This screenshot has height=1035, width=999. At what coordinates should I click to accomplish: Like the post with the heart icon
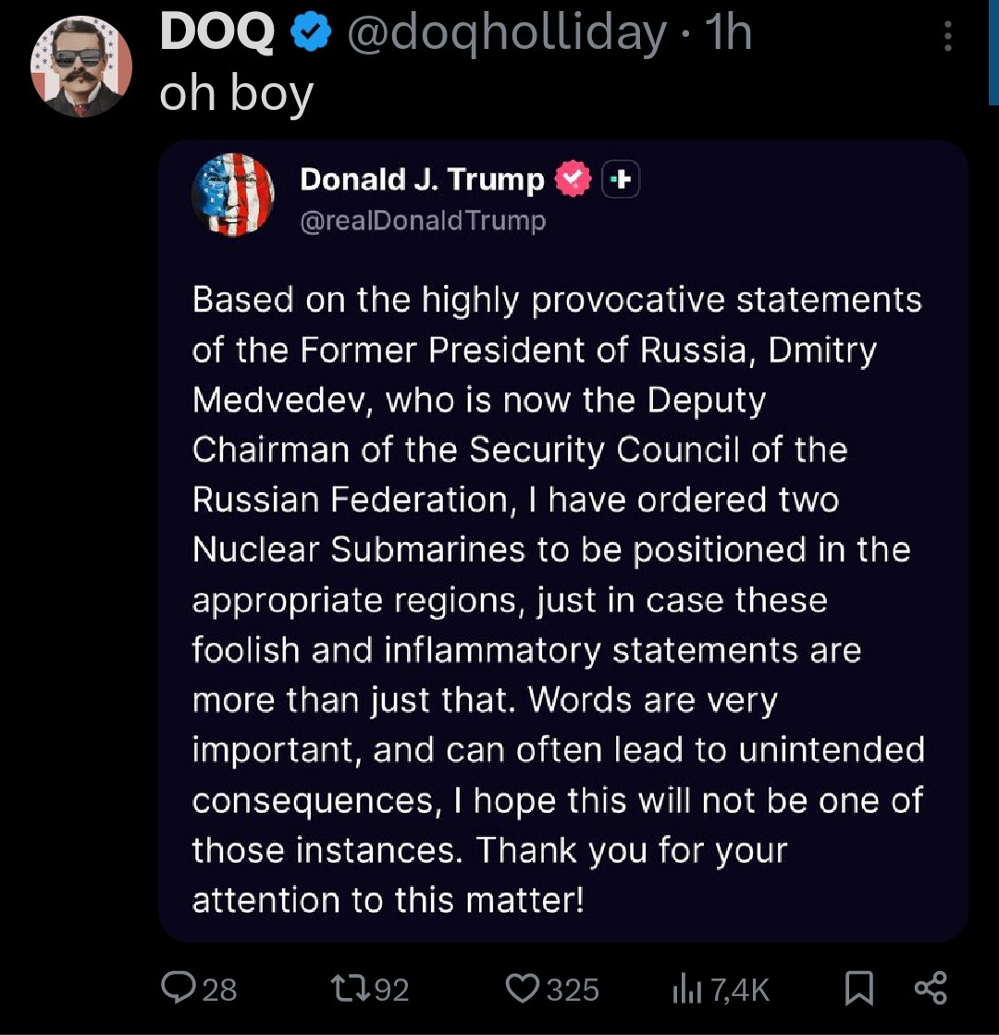pyautogui.click(x=522, y=989)
